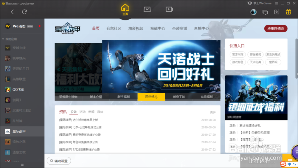298x168 pixels.
Task: Open 达尔沃特惠商品上新 announcement
Action: coord(78,120)
